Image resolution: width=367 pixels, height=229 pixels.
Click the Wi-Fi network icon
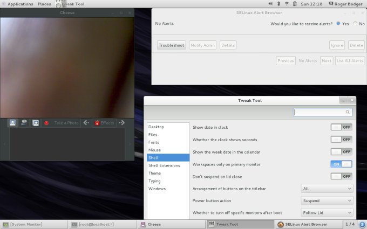point(286,4)
